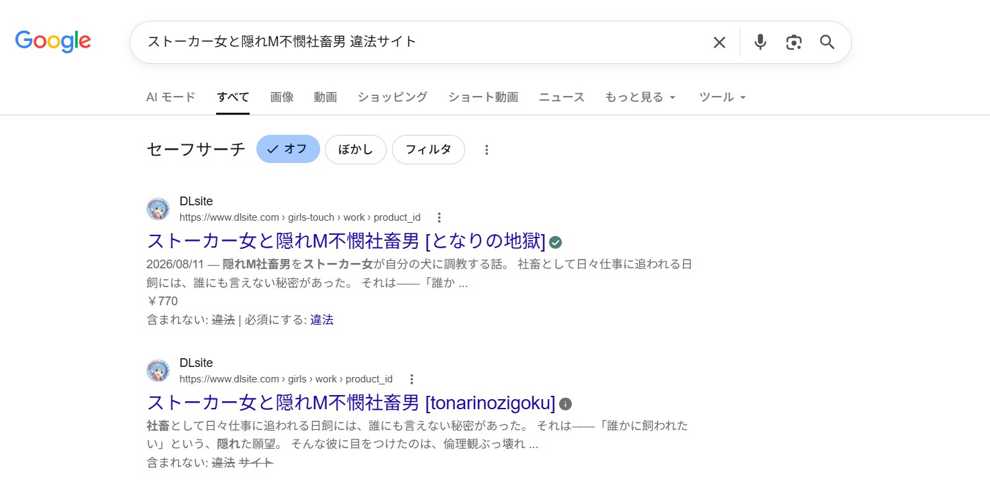Click URL dlsite.com › girls › work › product_id
The width and height of the screenshot is (990, 481).
coord(286,379)
